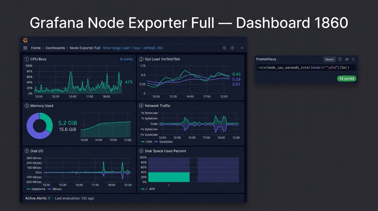378x211 pixels.
Task: Open the time range Last 1 hour picker
Action: pos(122,48)
